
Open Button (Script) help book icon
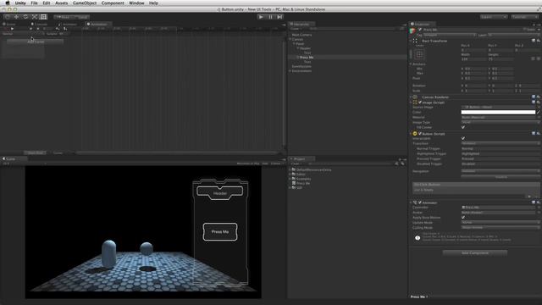(x=534, y=134)
